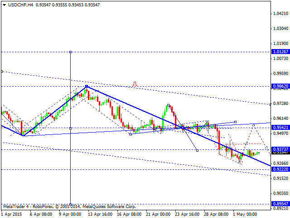Click the 9 Apr 00:00 time label
Viewport: 290px width, 218px height.
(x=70, y=214)
